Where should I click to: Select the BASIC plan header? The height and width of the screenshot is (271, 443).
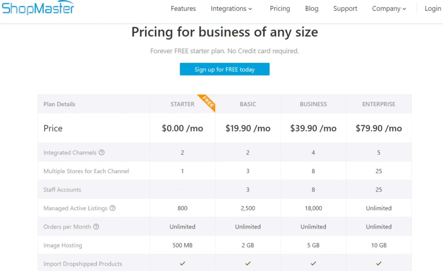pos(248,104)
